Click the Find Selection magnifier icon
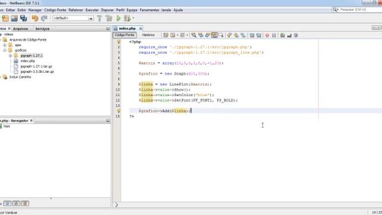 [193, 35]
